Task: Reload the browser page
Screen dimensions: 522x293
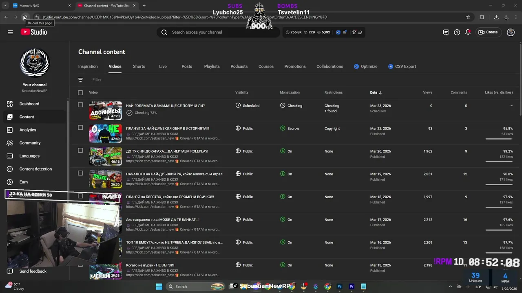Action: pos(25,17)
